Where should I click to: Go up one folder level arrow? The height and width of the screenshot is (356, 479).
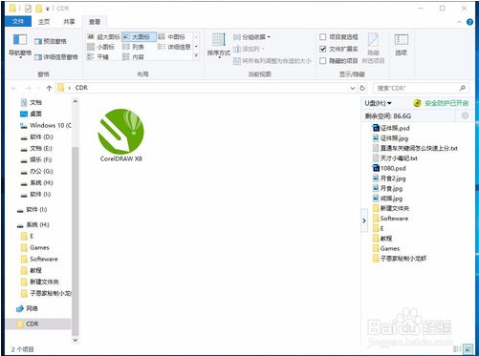tap(49, 88)
